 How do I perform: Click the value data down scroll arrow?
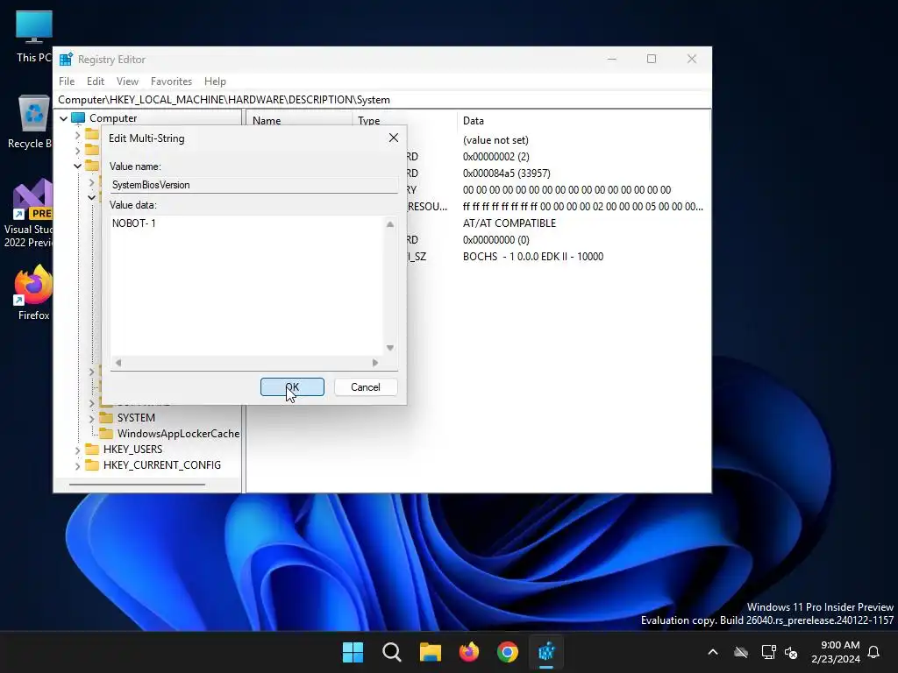tap(390, 348)
